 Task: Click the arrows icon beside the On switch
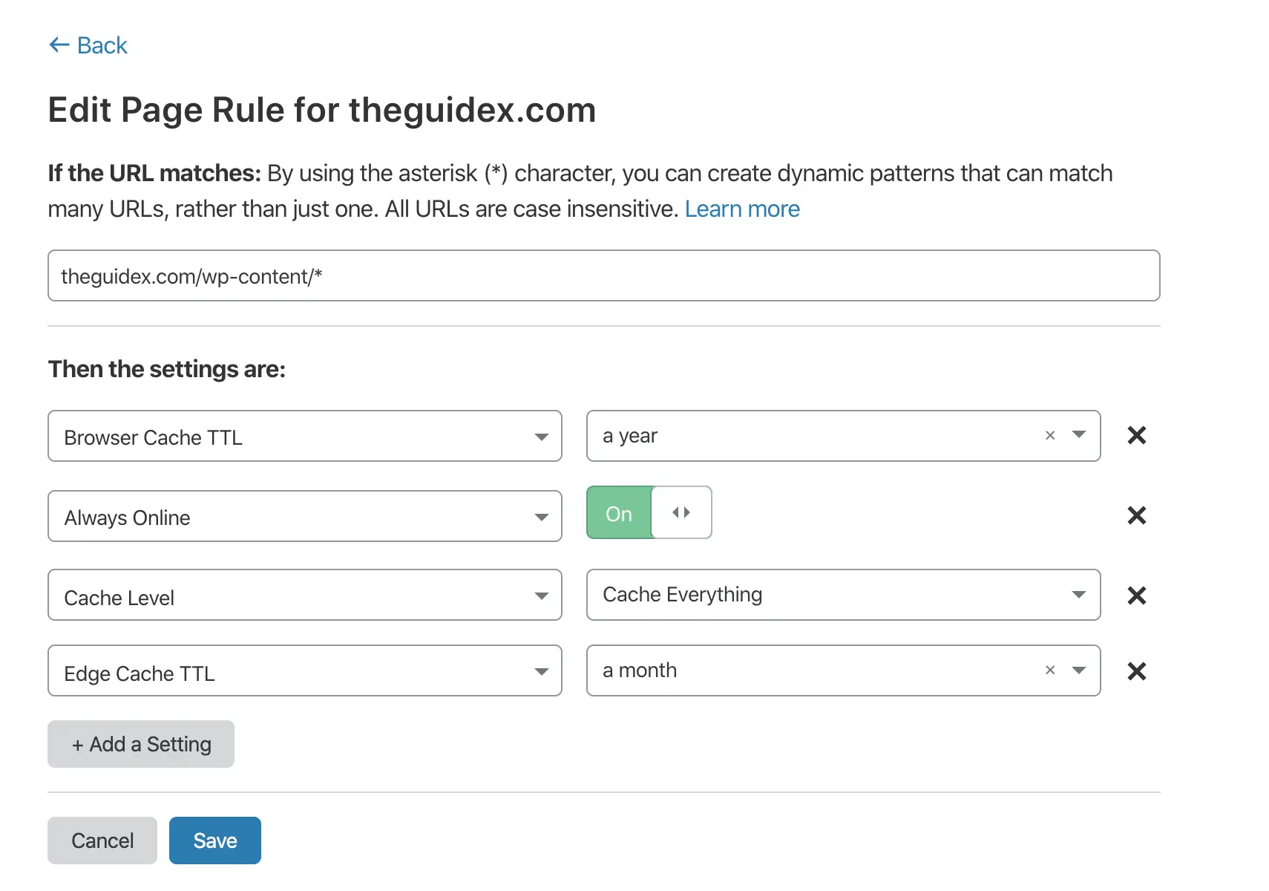tap(681, 512)
